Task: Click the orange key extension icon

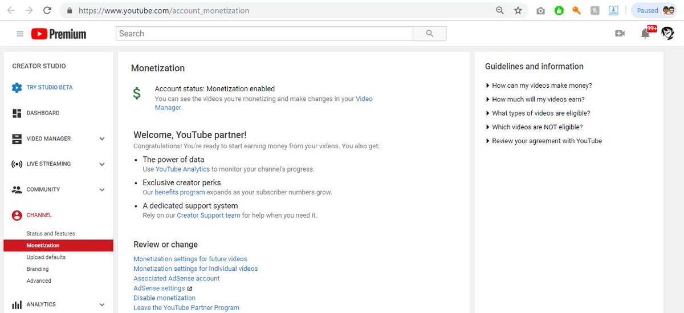Action: coord(577,10)
